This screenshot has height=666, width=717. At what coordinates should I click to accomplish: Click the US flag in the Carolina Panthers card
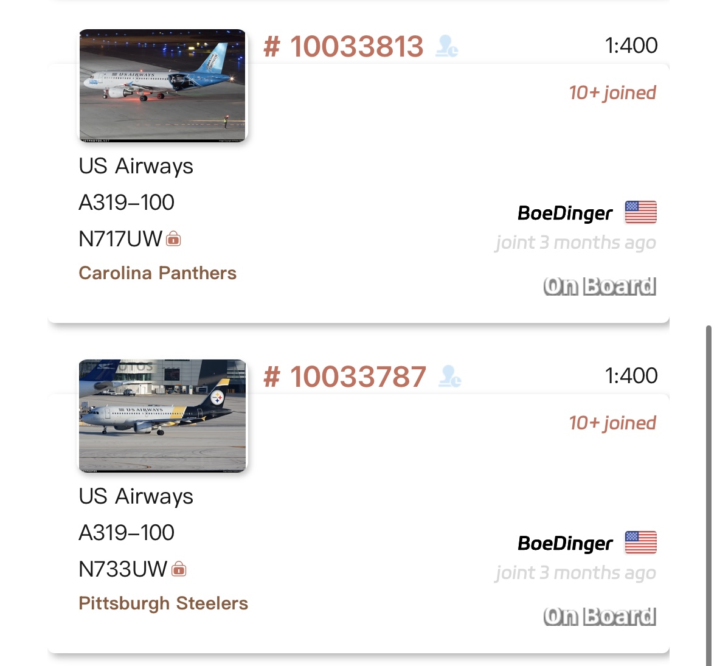pyautogui.click(x=641, y=213)
